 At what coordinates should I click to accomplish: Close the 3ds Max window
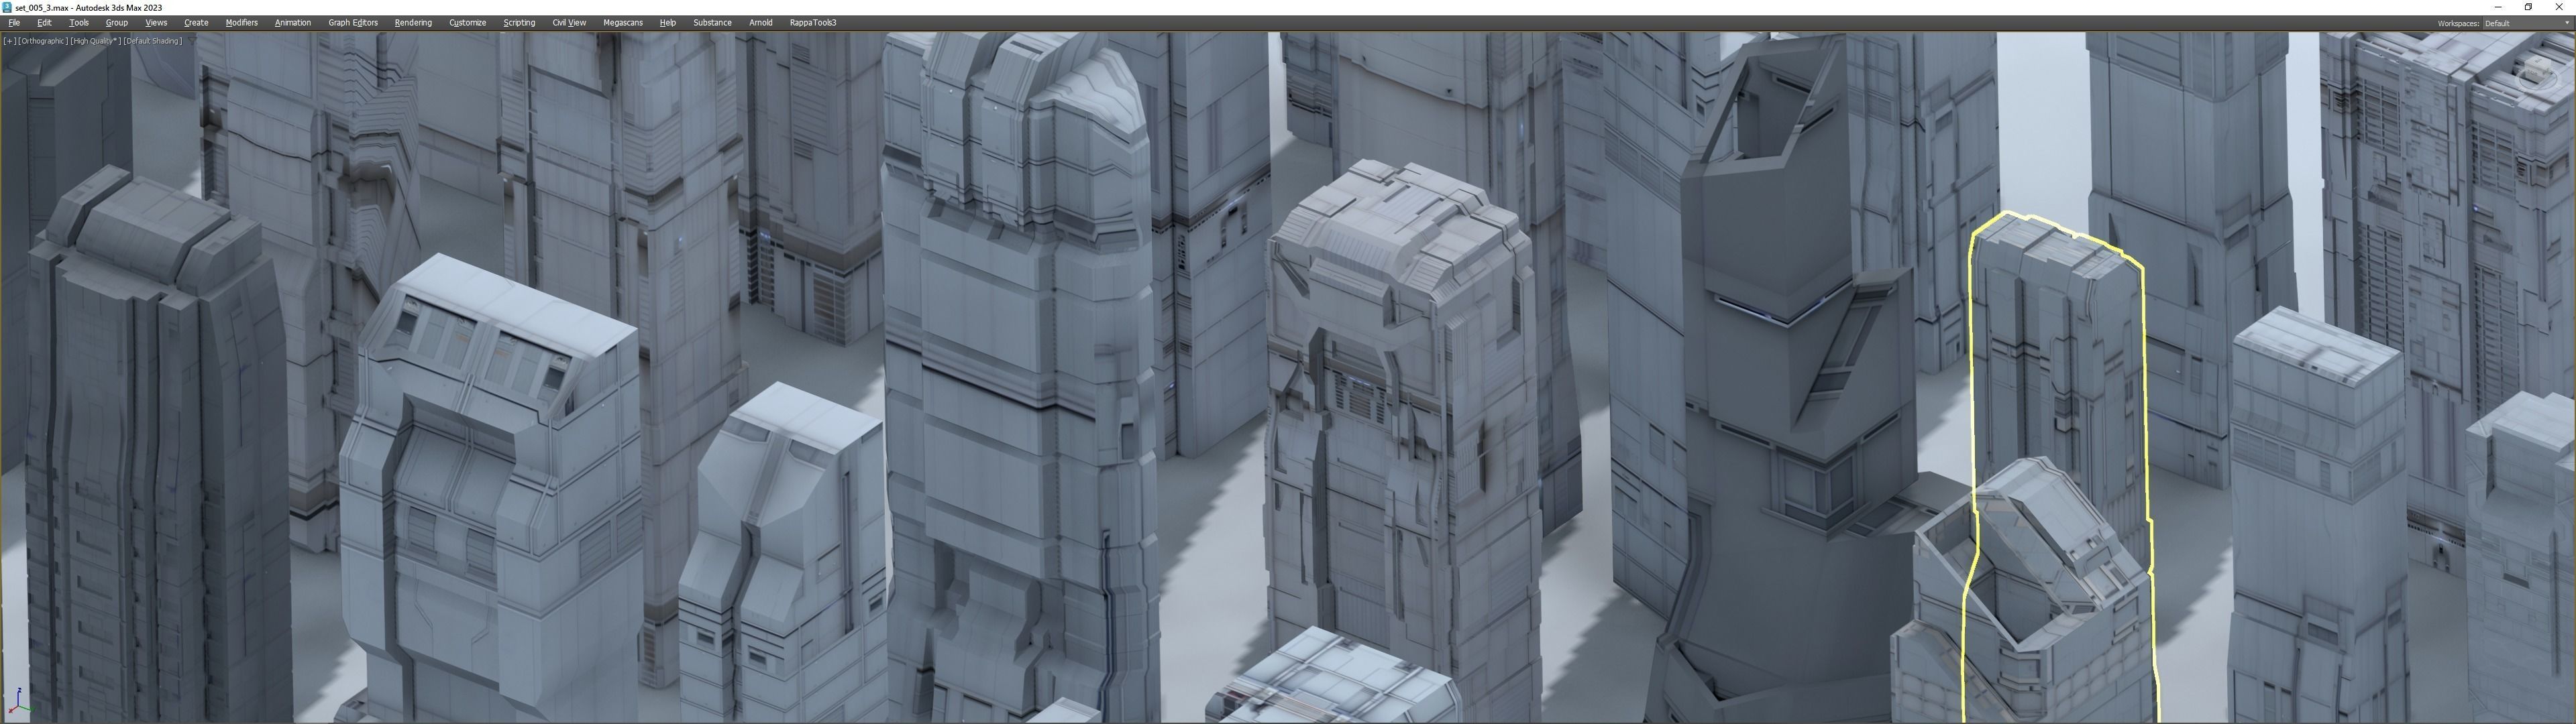point(2559,7)
